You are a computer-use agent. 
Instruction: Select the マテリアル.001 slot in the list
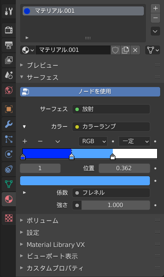pyautogui.click(x=83, y=11)
